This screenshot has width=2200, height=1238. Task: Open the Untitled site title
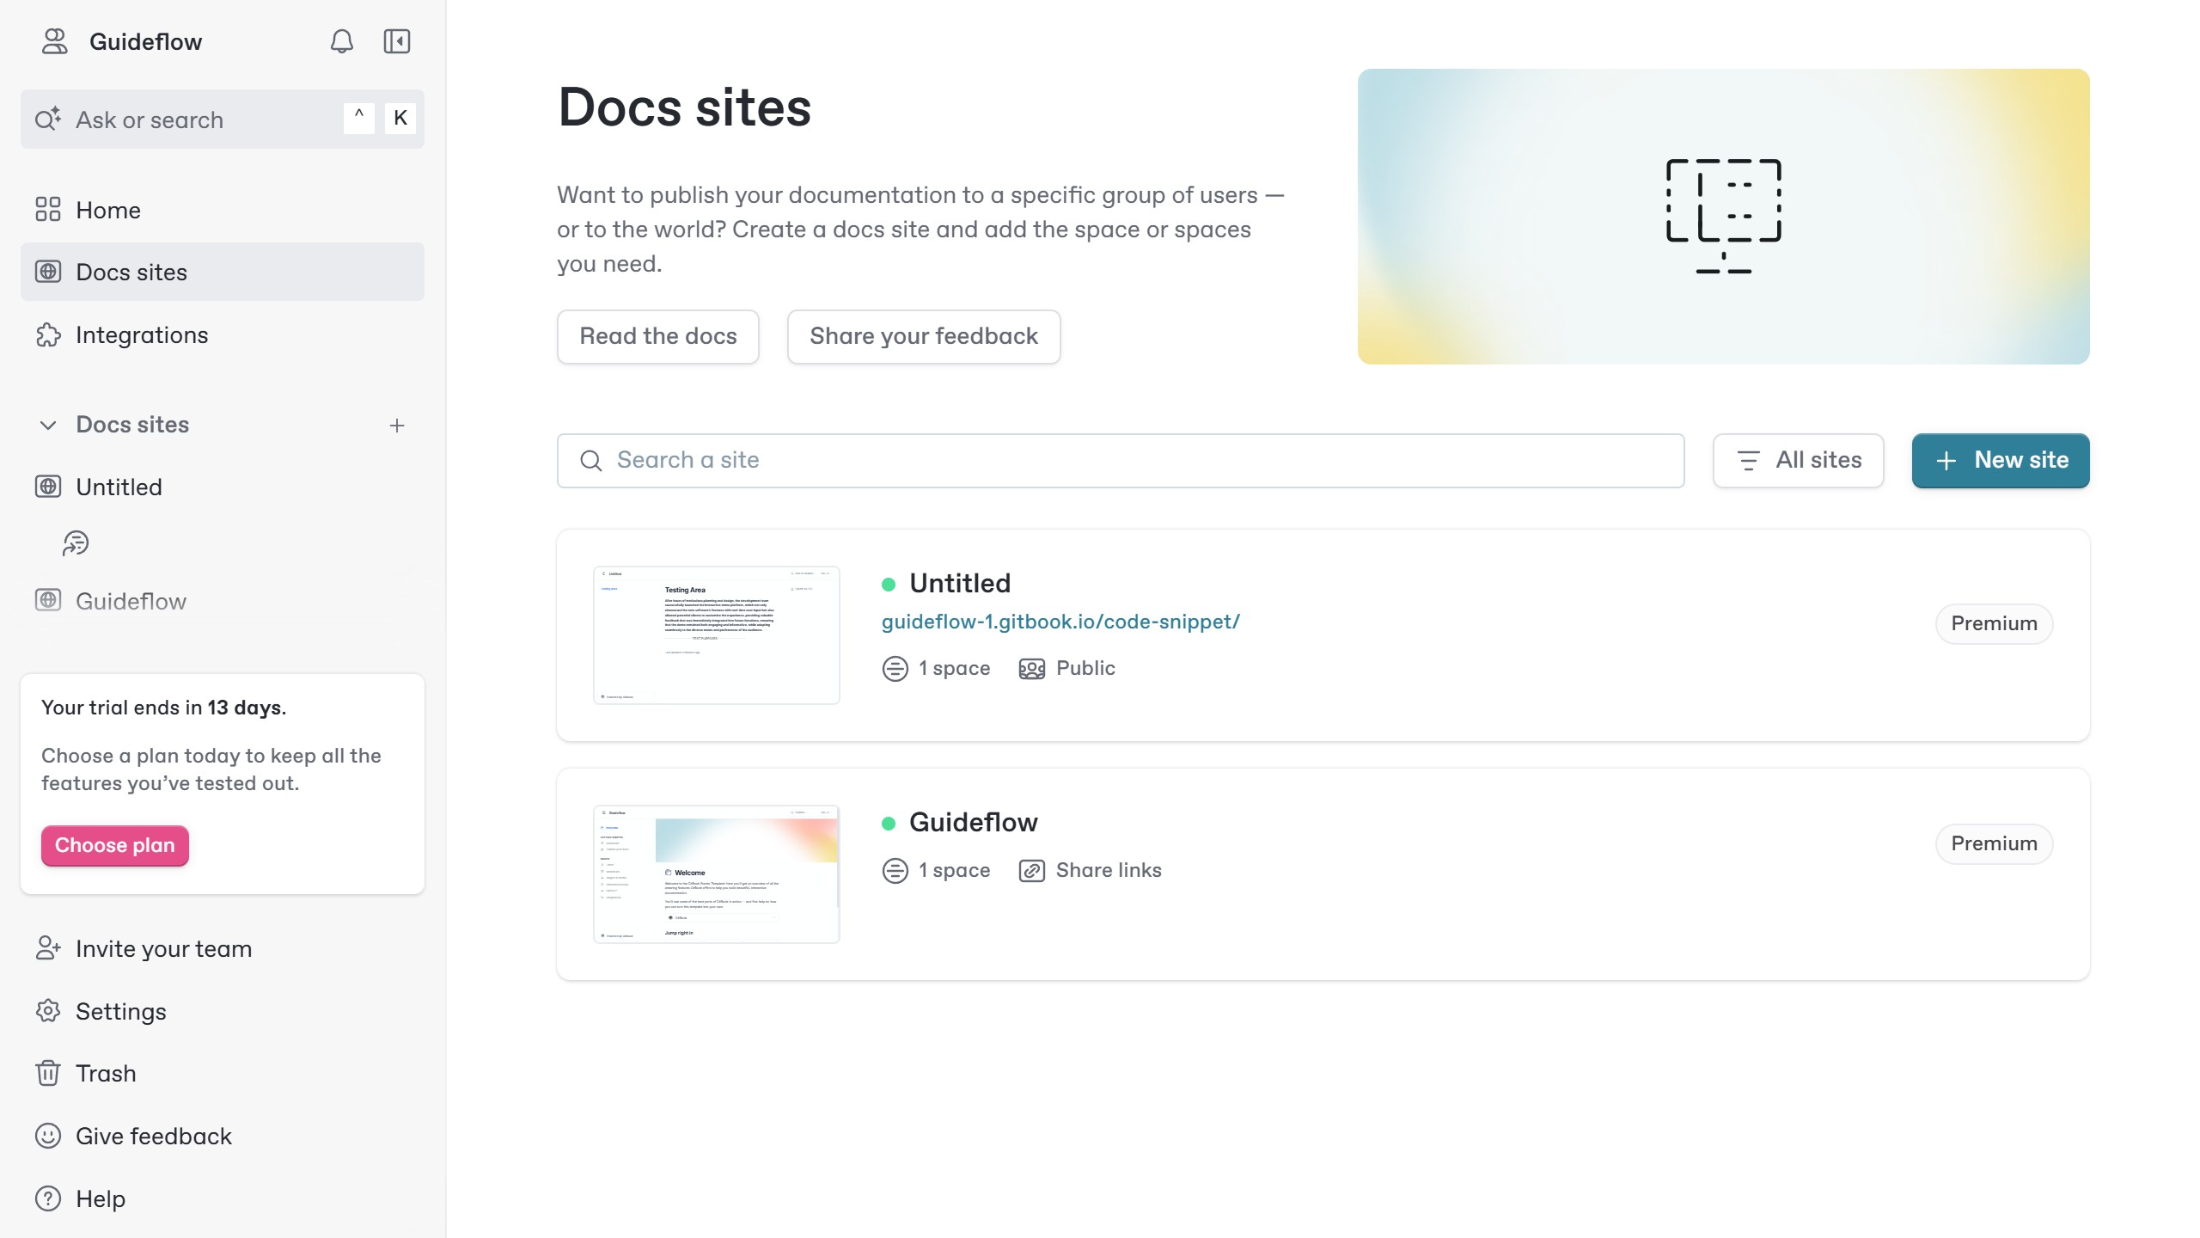(960, 584)
